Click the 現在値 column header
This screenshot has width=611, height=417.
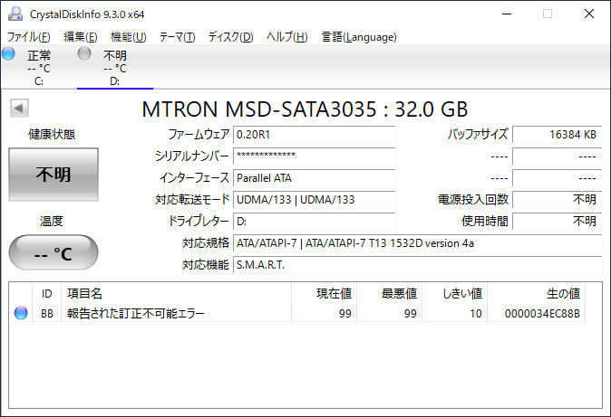pos(324,293)
